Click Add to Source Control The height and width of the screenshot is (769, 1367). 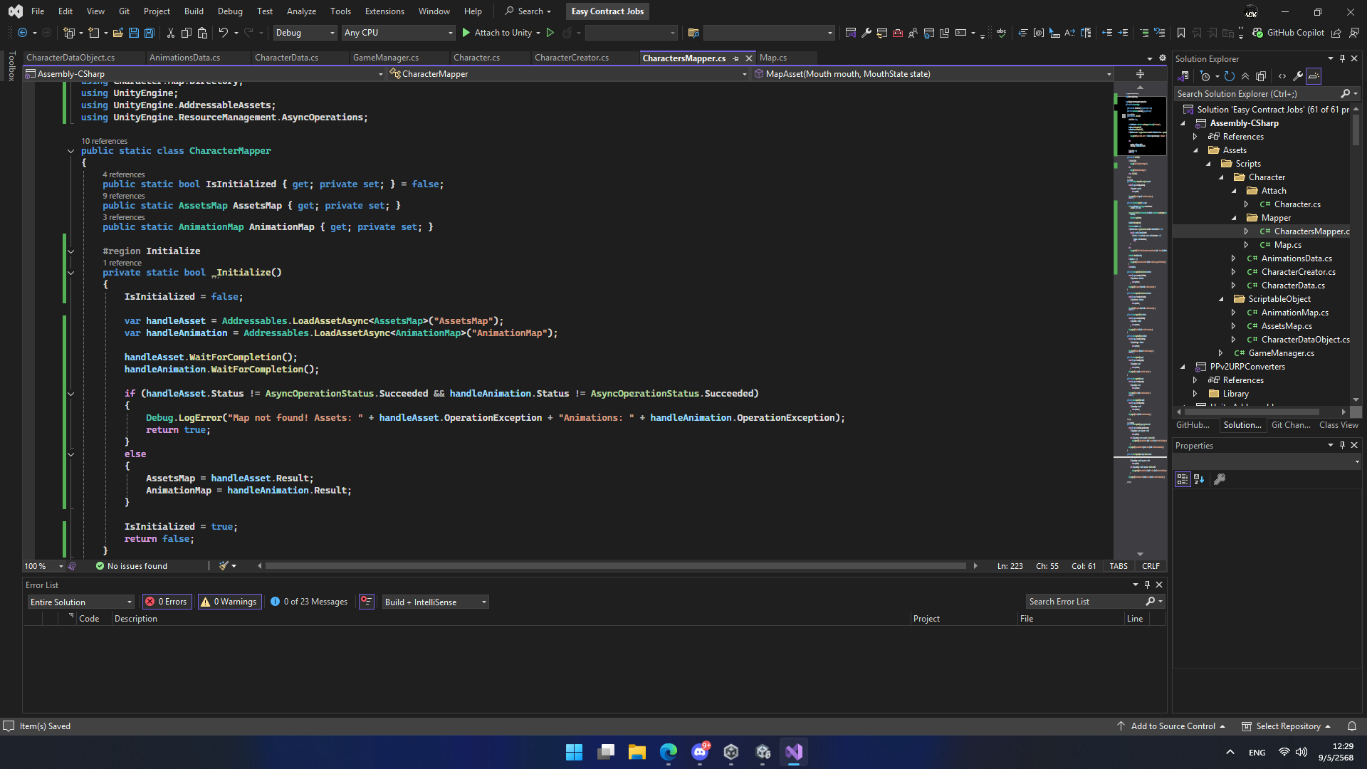click(x=1171, y=726)
